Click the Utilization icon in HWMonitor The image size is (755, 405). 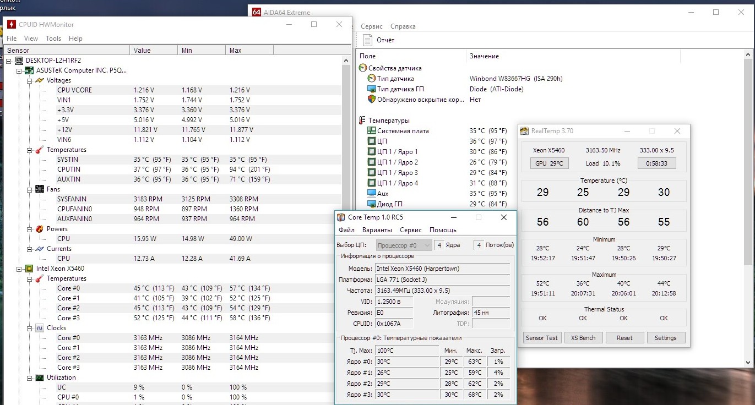[40, 377]
